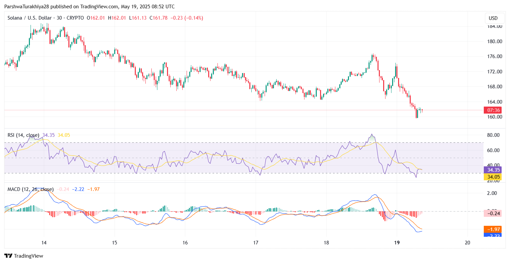Click the red 07:36 countdown price label
This screenshot has width=510, height=263.
tap(492, 110)
